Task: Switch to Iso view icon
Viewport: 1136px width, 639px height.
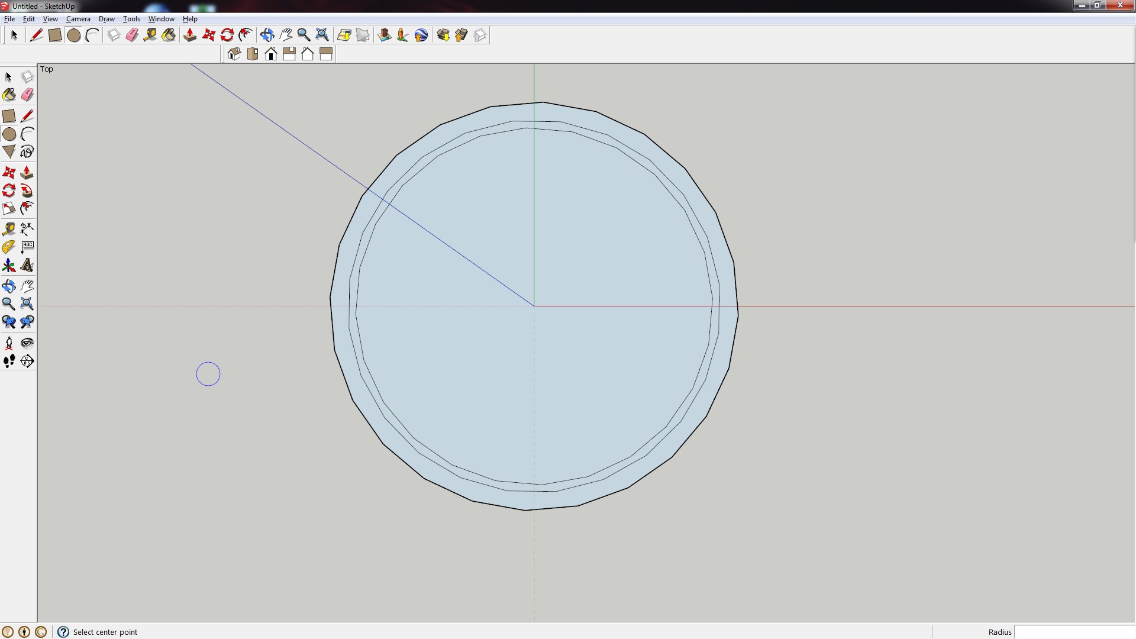Action: 234,54
